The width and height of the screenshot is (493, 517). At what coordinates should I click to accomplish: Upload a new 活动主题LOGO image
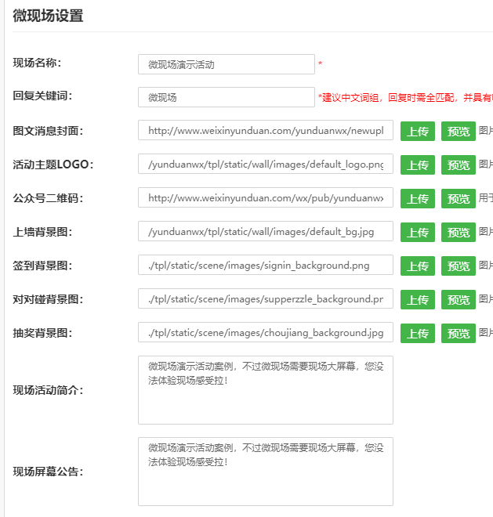pyautogui.click(x=417, y=165)
